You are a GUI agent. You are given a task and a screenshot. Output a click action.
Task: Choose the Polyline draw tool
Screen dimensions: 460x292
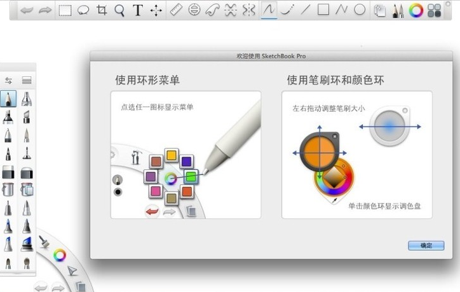341,10
